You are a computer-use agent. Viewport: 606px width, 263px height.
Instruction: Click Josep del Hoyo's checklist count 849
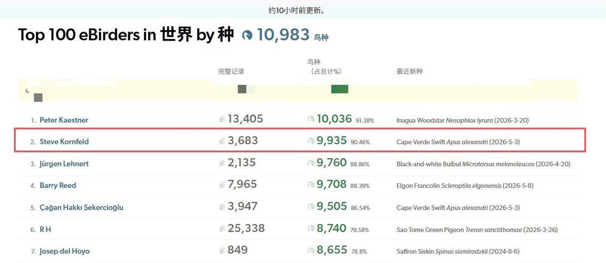[x=237, y=251]
